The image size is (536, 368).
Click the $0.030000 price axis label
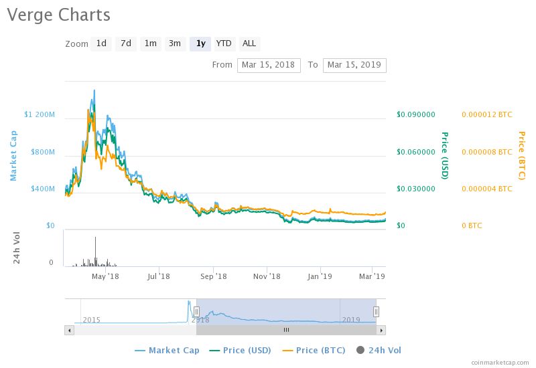[416, 189]
